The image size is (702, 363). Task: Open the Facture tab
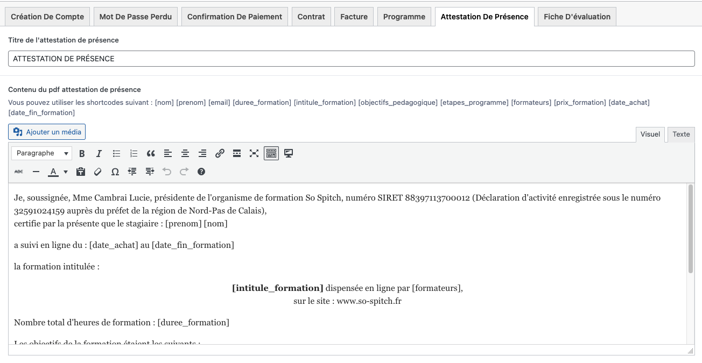(x=354, y=17)
